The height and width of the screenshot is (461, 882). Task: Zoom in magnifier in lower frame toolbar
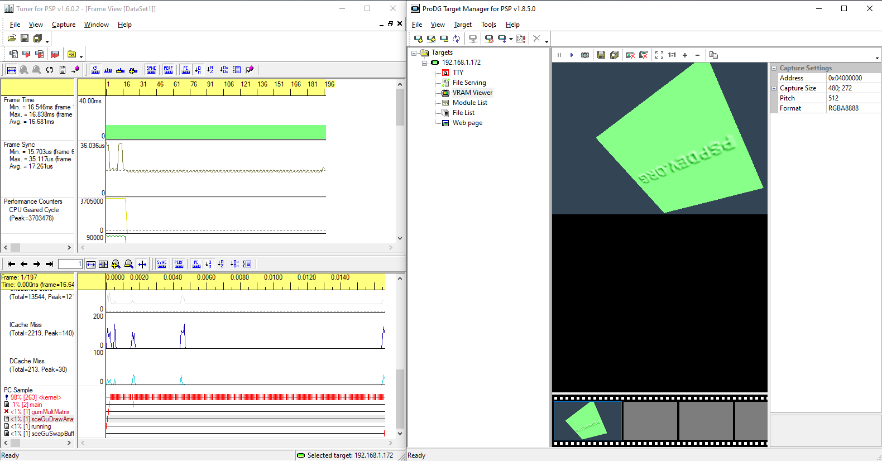click(116, 264)
